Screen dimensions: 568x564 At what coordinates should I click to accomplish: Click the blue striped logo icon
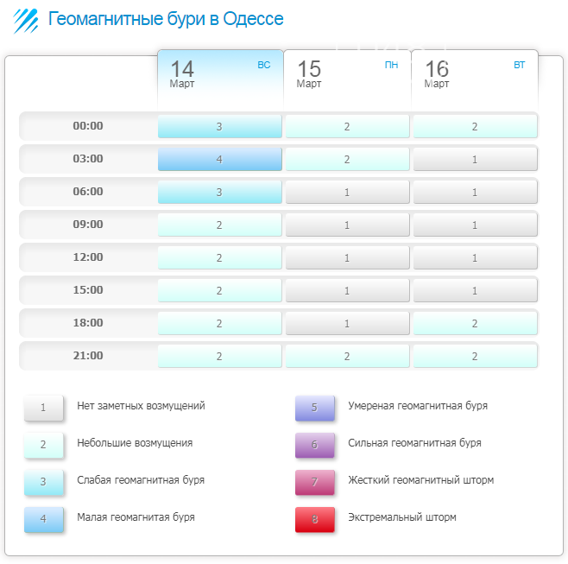click(25, 20)
